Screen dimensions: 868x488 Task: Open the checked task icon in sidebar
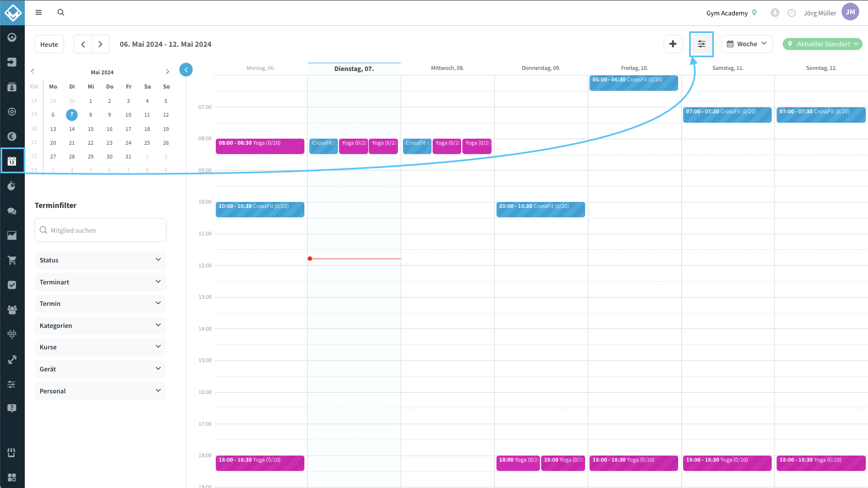[12, 285]
